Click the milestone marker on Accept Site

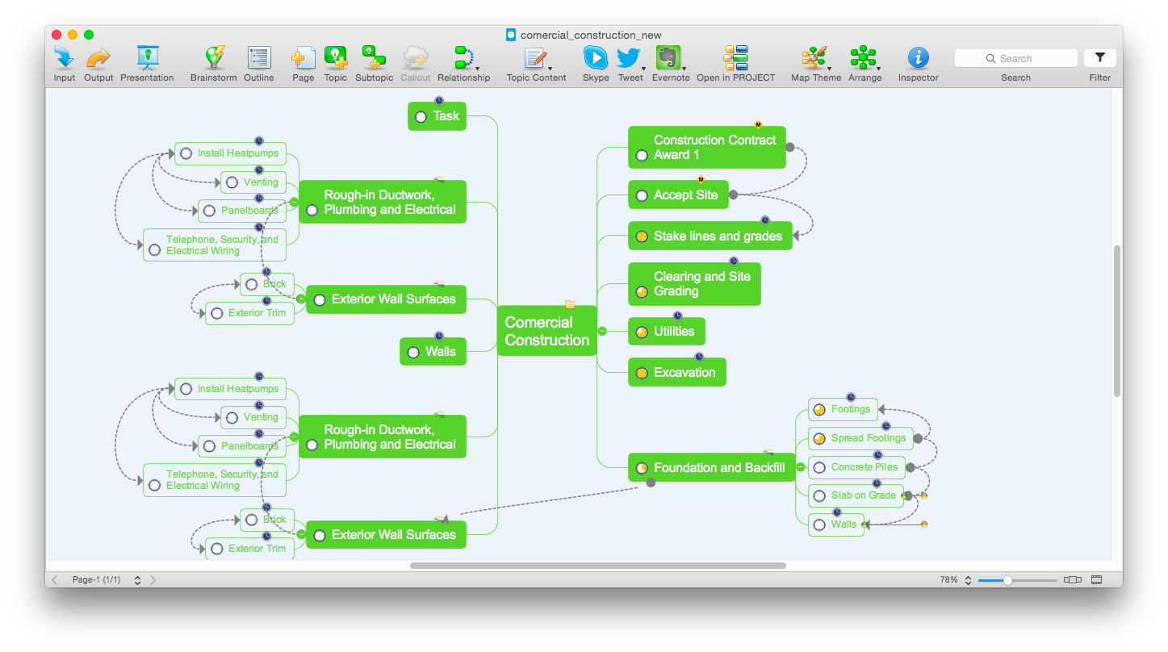click(x=701, y=179)
